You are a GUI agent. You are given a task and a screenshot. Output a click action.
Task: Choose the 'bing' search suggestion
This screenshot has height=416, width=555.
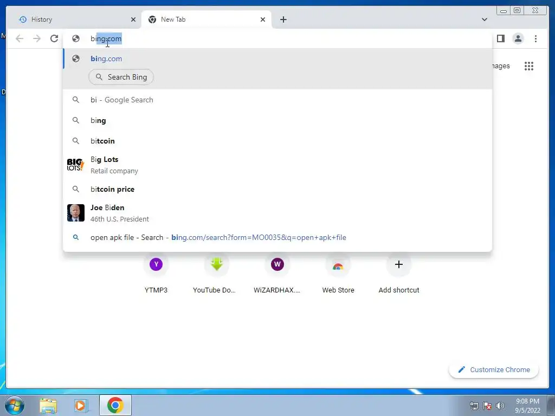[277, 120]
